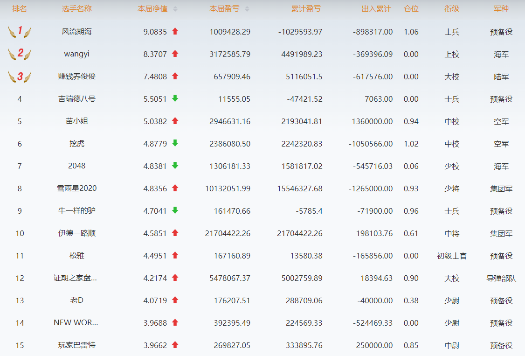The image size is (525, 356).
Task: Click rank title 中尉
Action: [452, 345]
